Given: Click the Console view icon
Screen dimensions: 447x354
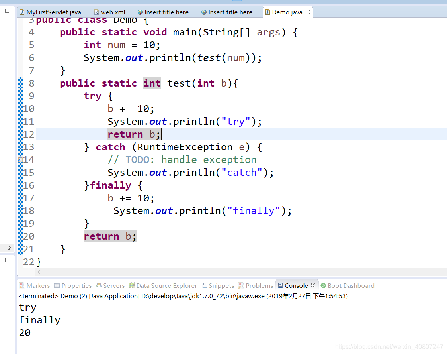Looking at the screenshot, I should [x=281, y=285].
